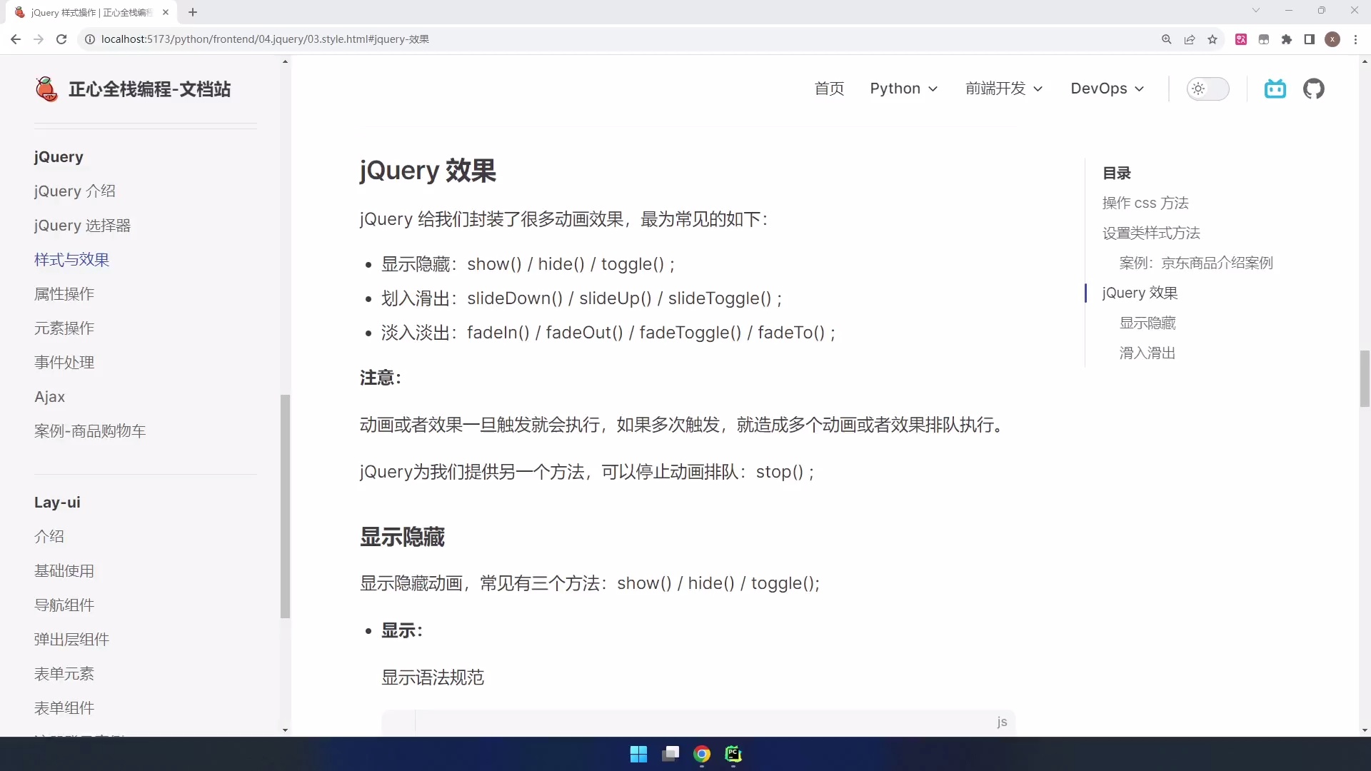Expand the Python navigation dropdown

[x=903, y=89]
